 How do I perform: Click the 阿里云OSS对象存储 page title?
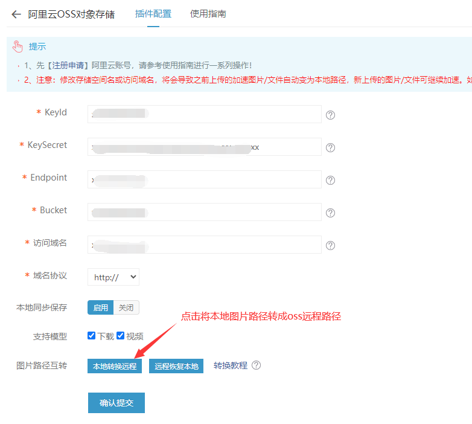tap(71, 14)
